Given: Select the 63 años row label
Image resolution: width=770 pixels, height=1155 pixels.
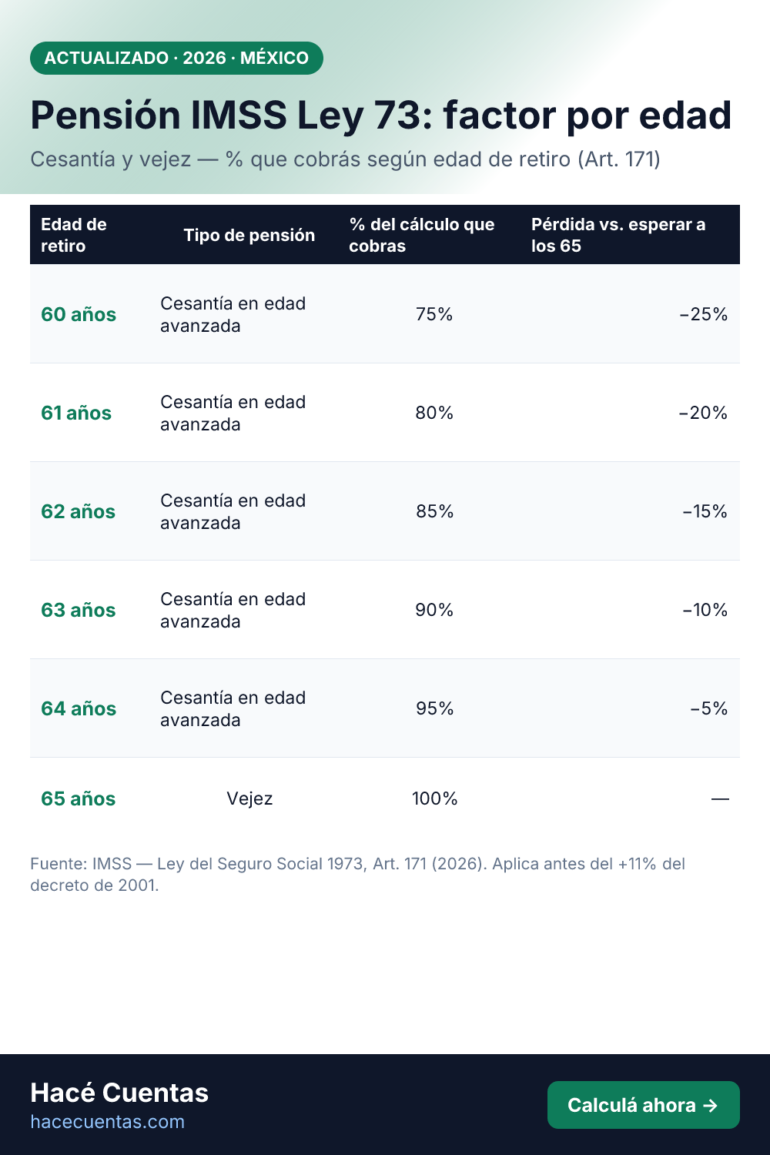Looking at the screenshot, I should point(79,610).
